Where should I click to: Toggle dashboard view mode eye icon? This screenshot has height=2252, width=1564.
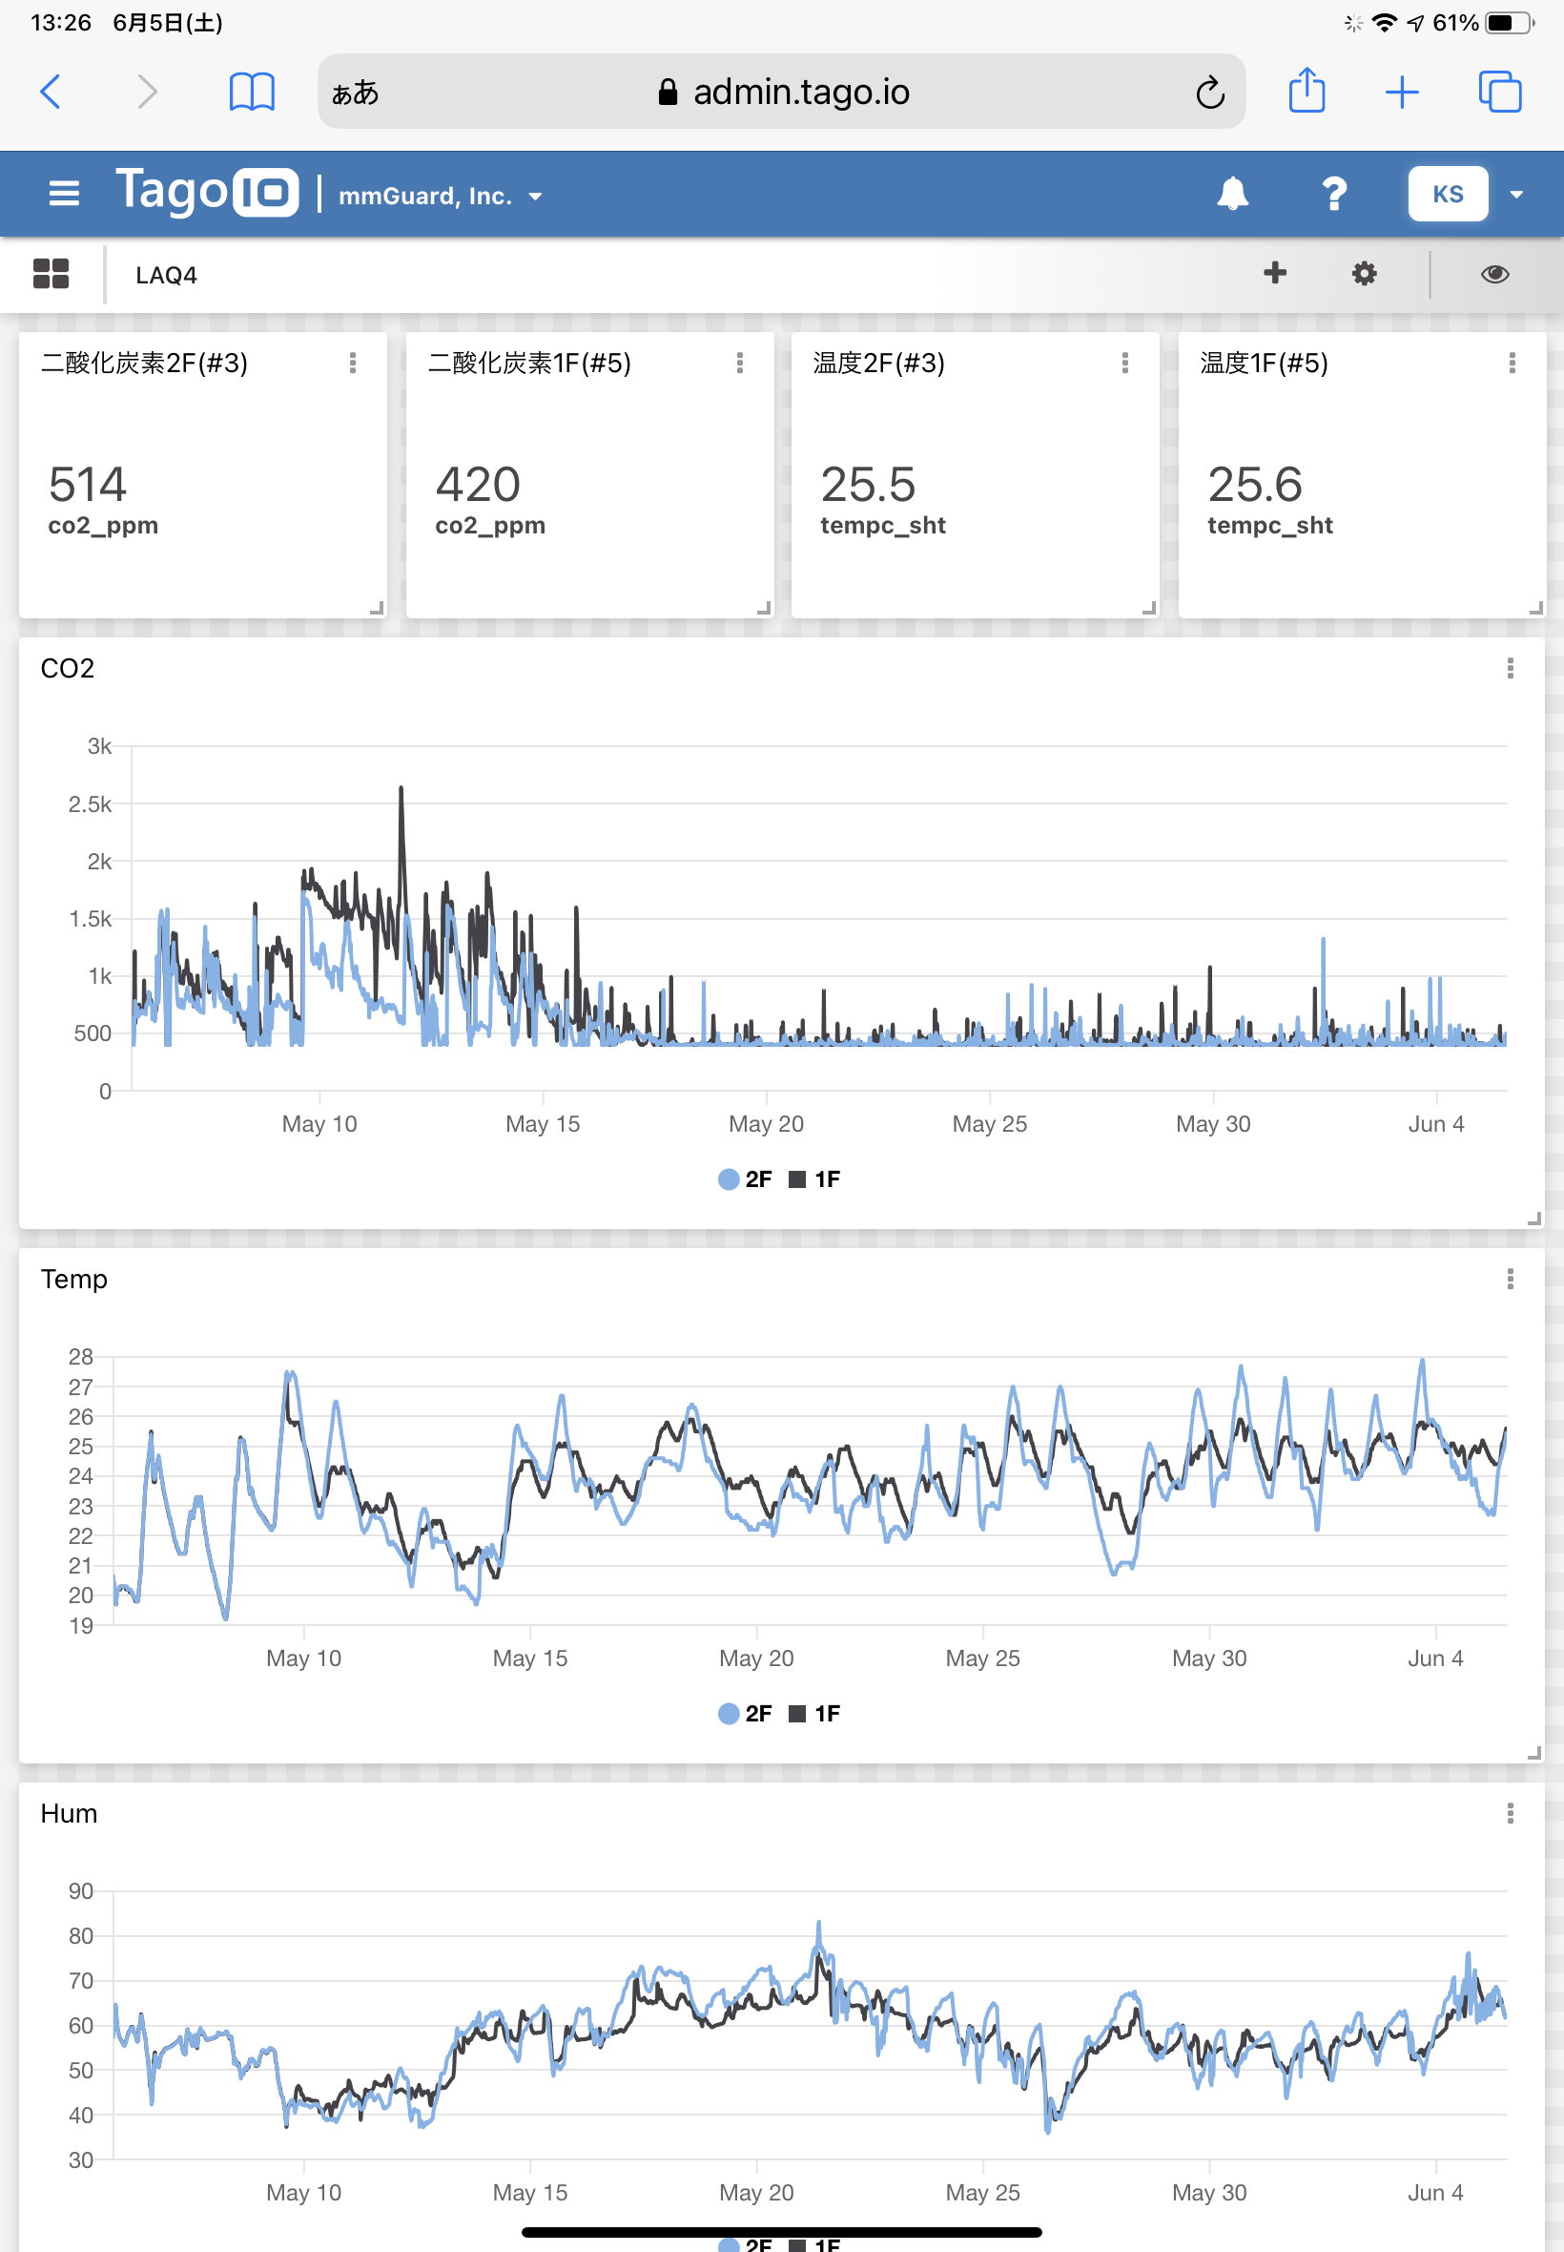[1493, 275]
